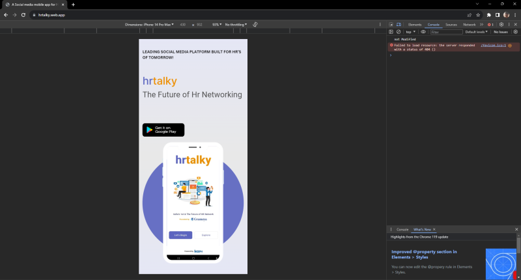
Task: Click the What's New drawer scrollbar
Action: (518, 245)
